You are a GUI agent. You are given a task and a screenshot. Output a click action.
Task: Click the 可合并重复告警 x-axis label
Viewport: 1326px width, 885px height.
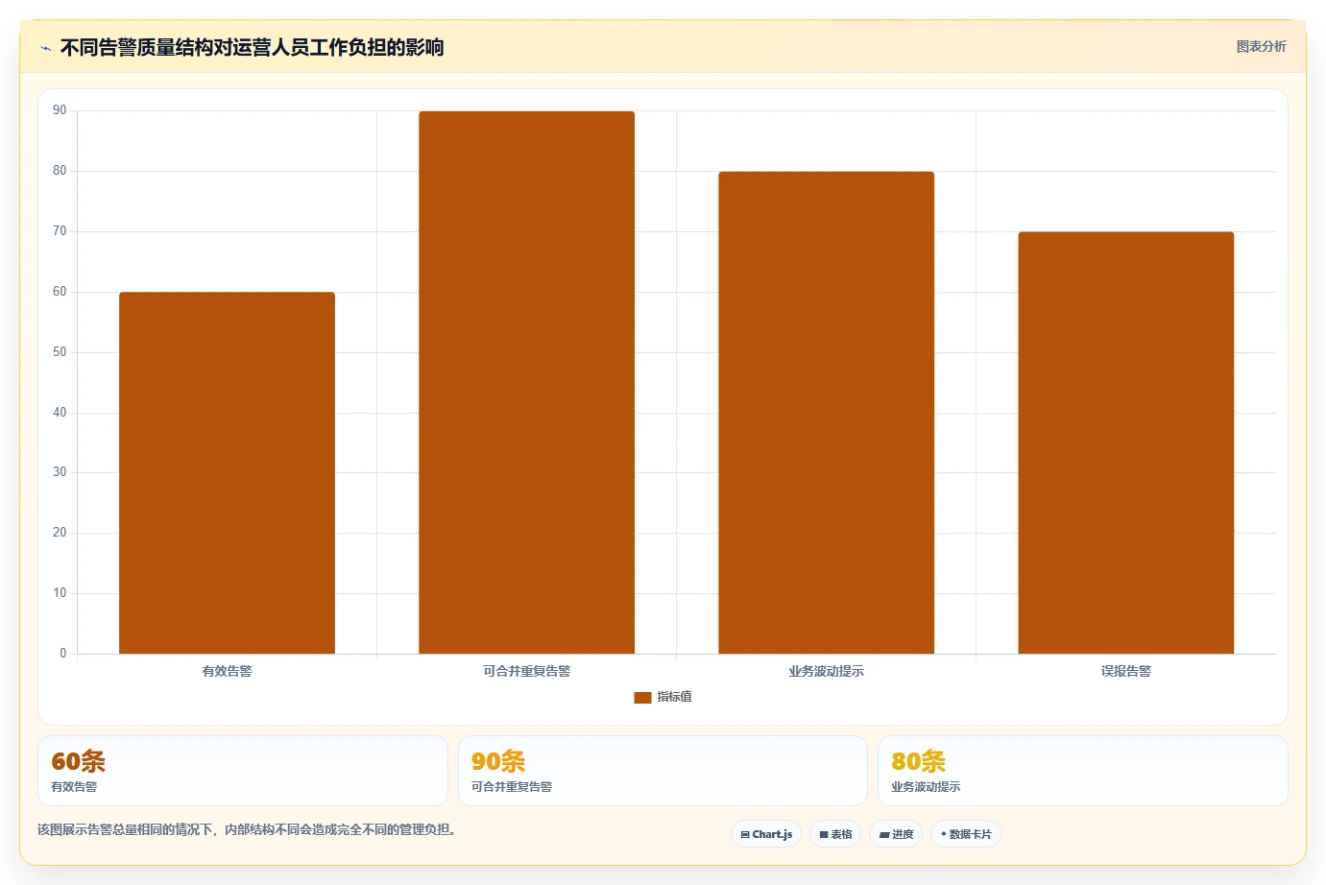(x=526, y=671)
